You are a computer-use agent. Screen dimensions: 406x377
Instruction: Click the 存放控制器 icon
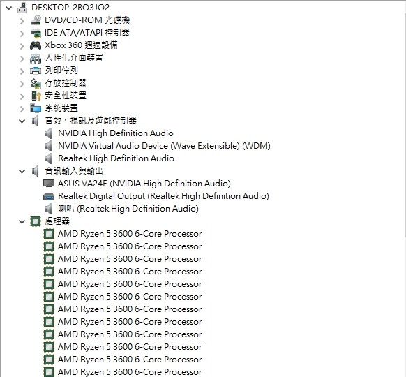click(x=36, y=83)
